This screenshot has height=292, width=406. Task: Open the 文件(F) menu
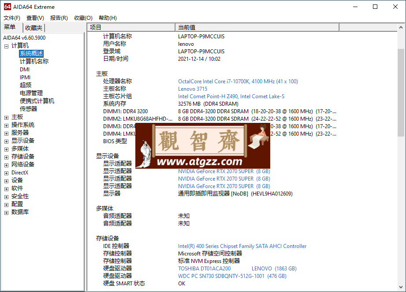tap(11, 18)
